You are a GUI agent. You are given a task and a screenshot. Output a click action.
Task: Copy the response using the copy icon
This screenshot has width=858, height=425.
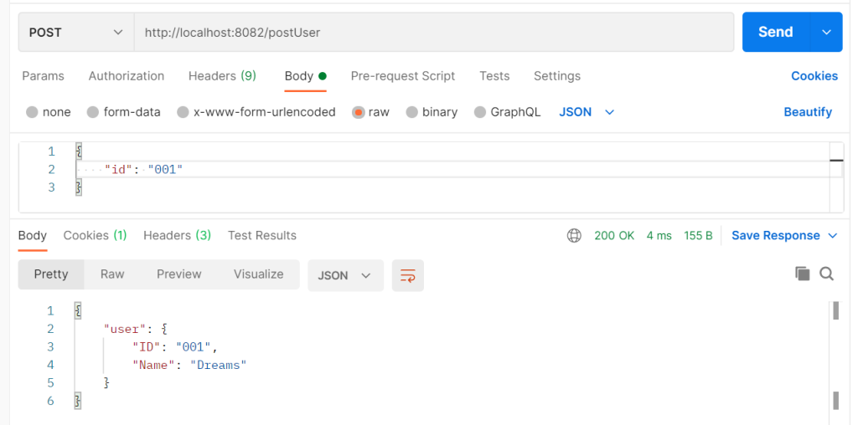click(803, 274)
